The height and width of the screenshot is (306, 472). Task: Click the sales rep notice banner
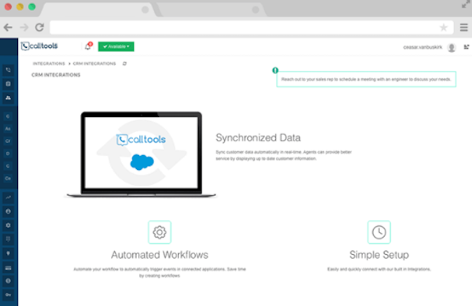(x=366, y=79)
